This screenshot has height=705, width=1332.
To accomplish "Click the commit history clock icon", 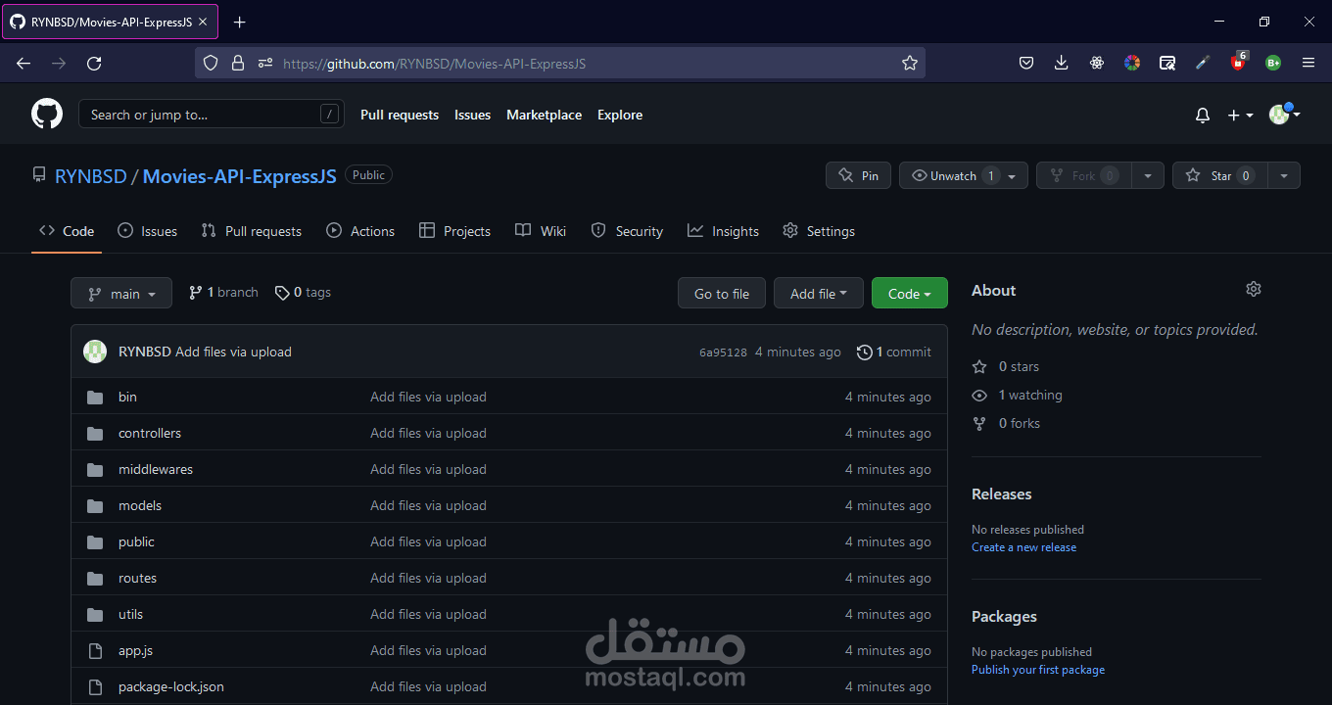I will tap(864, 352).
